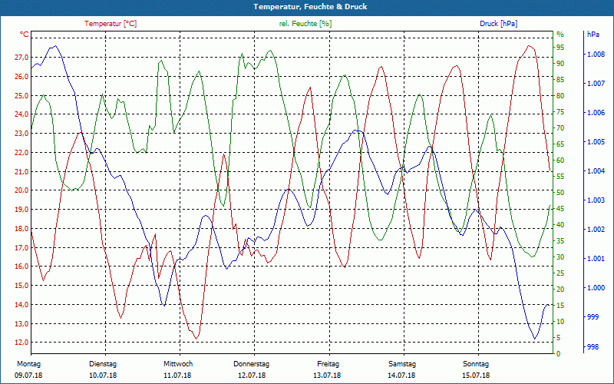Click the 1.002 pressure axis value

[596, 230]
